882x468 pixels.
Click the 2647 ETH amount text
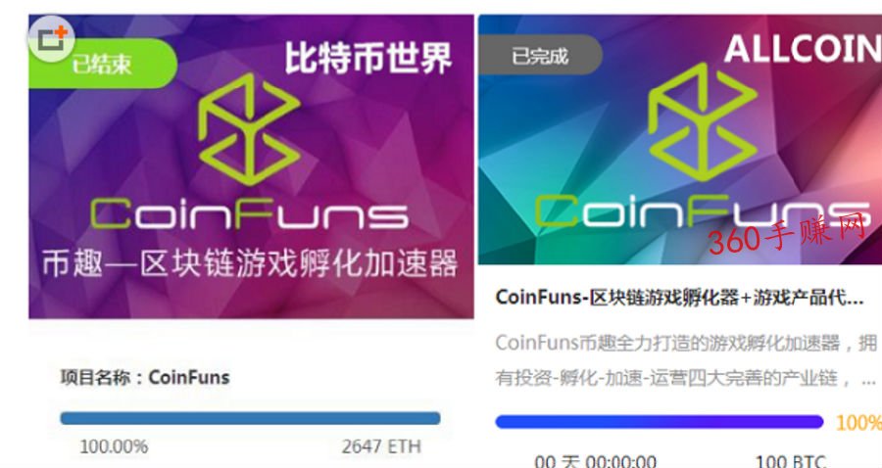coord(381,446)
